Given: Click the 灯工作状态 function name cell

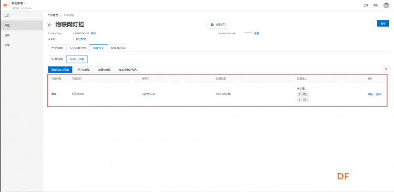Looking at the screenshot, I should 78,94.
